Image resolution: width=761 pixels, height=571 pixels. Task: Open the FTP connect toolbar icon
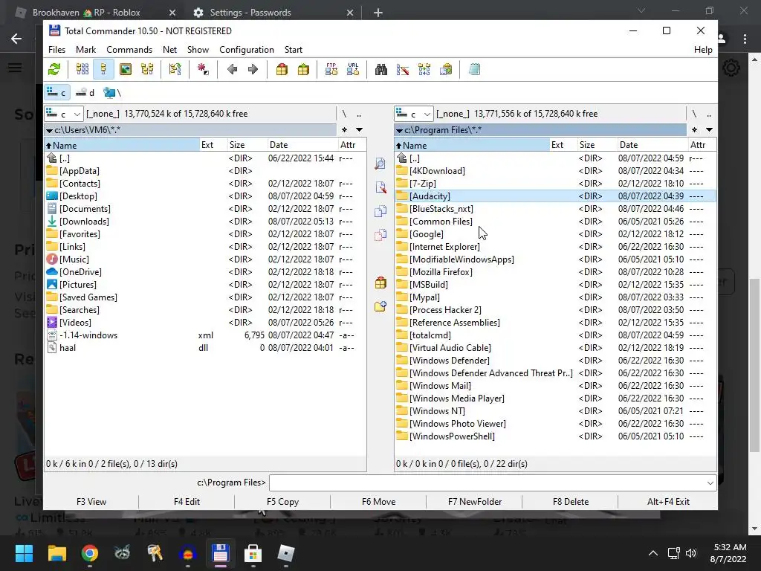pyautogui.click(x=331, y=69)
